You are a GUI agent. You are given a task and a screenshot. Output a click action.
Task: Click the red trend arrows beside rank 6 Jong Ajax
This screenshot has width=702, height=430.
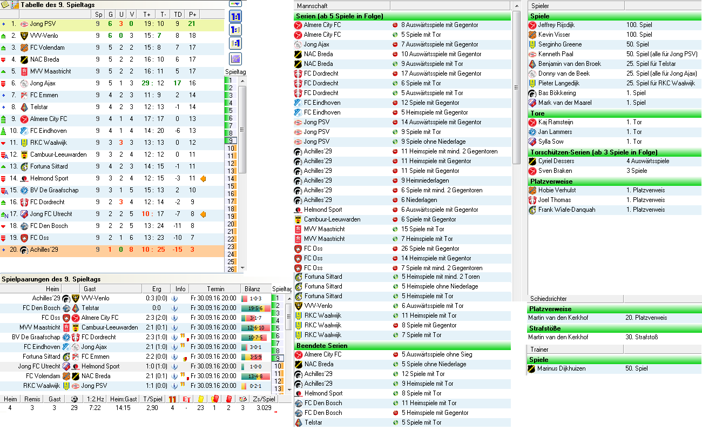tap(4, 83)
